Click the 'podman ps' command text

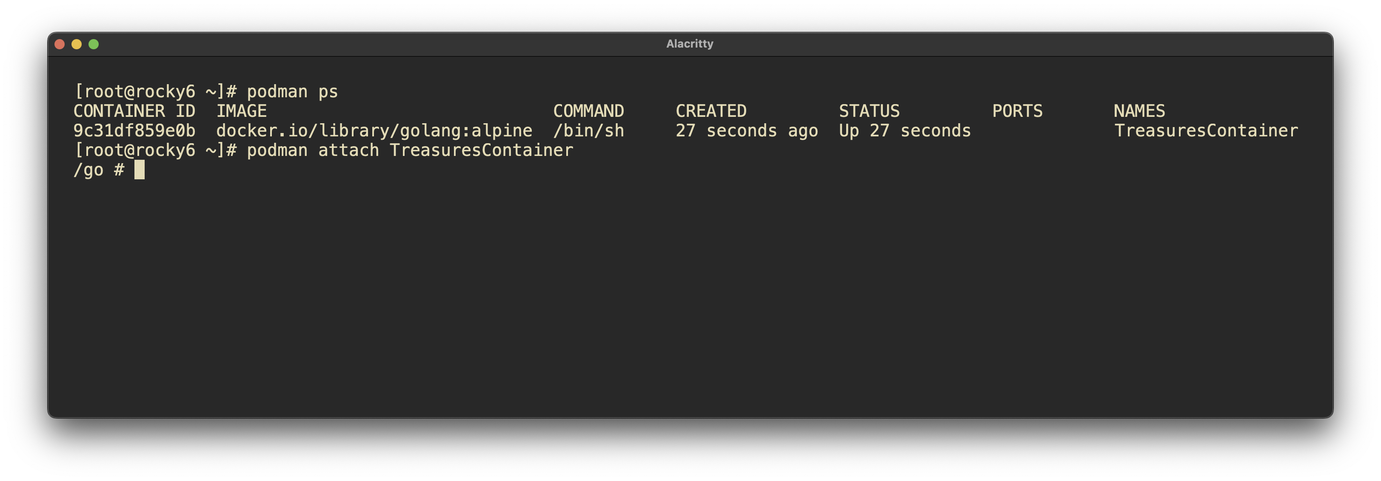pos(292,92)
